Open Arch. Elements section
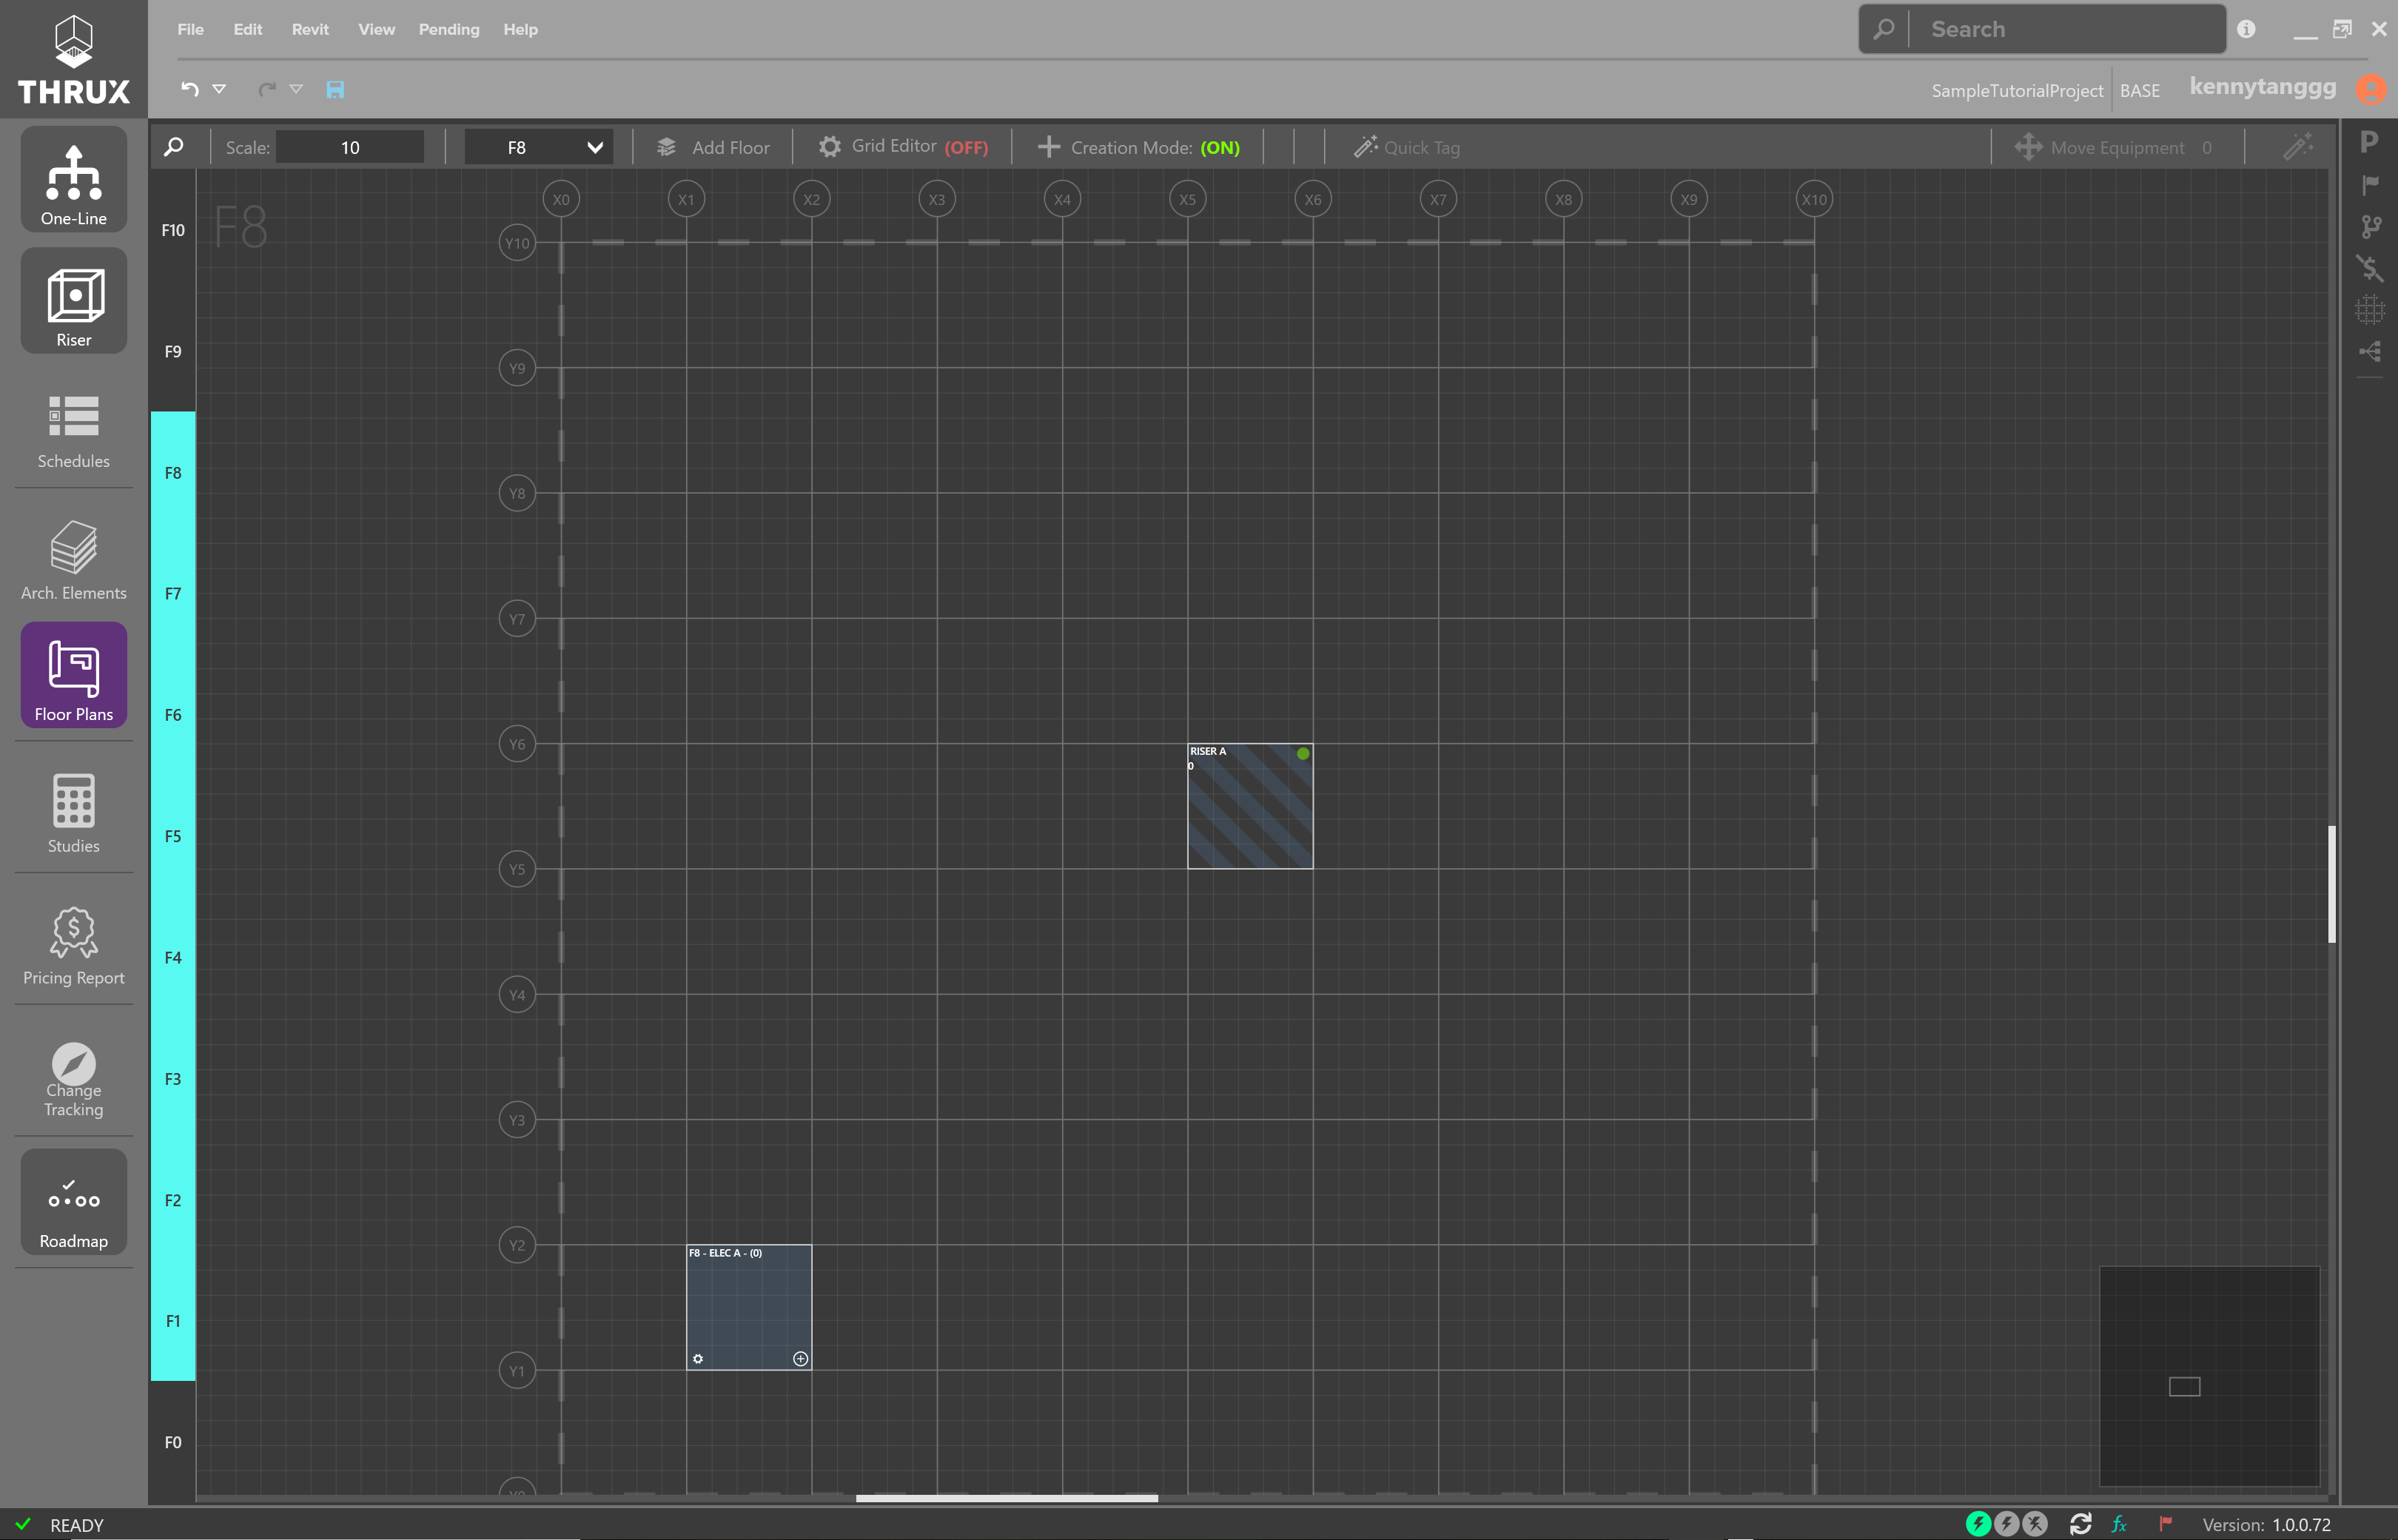 coord(73,560)
